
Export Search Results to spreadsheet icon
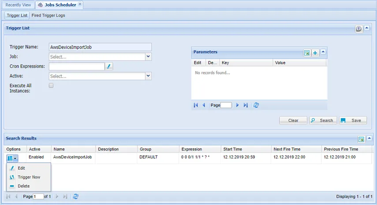[x=361, y=139]
